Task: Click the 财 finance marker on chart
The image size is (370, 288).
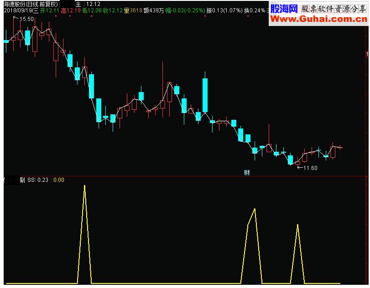Action: [x=247, y=173]
